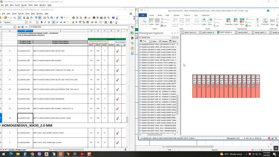This screenshot has height=157, width=279.
Task: Click Charts List button in ribbon
Action: click(x=216, y=26)
